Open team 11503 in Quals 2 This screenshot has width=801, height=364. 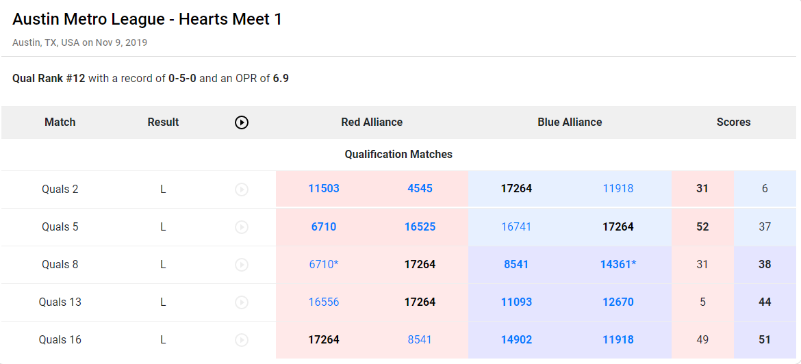(324, 189)
